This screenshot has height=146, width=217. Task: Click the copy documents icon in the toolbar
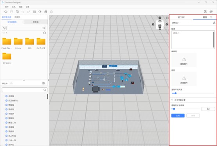pyautogui.click(x=46, y=12)
